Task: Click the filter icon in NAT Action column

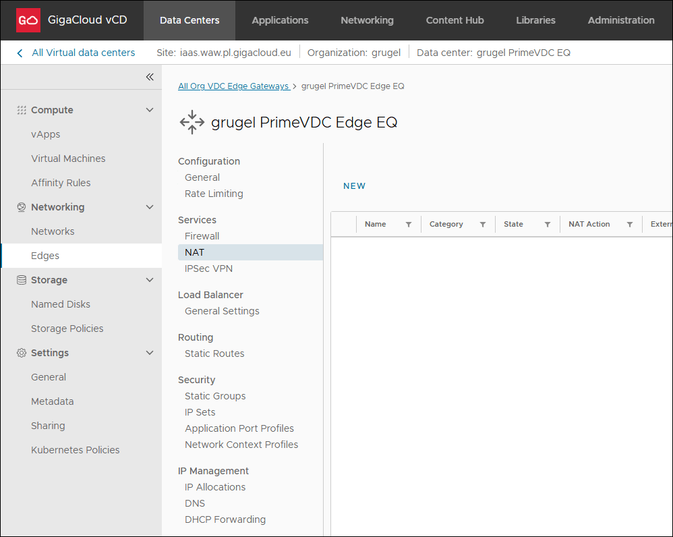Action: point(630,225)
